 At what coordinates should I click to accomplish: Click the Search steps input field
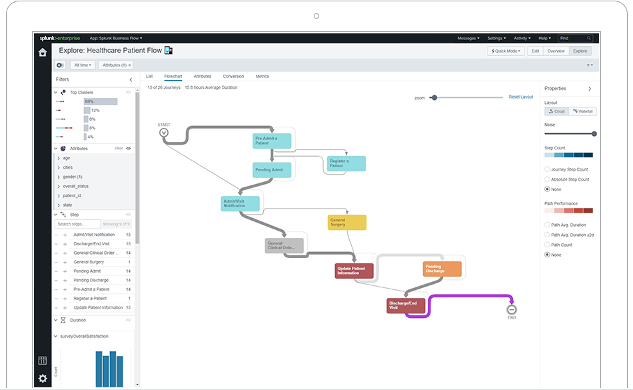pos(77,224)
